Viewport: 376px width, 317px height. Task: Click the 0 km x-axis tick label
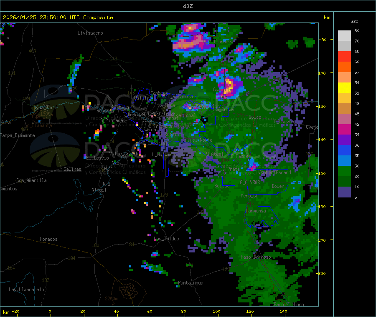coord(50,311)
